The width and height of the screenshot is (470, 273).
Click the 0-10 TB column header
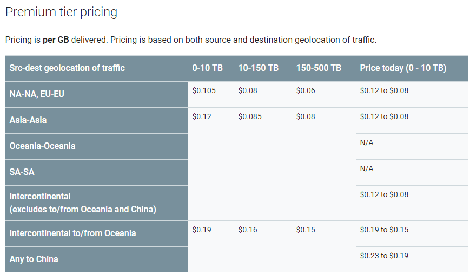click(x=208, y=68)
